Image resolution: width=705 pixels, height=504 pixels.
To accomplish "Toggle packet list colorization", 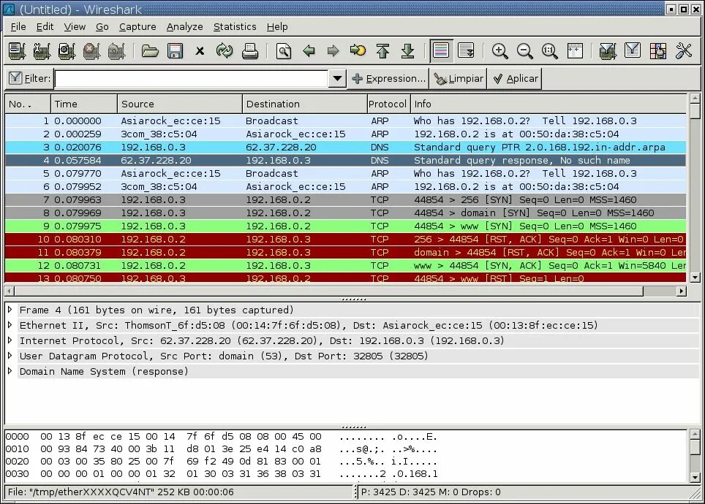I will click(x=440, y=50).
